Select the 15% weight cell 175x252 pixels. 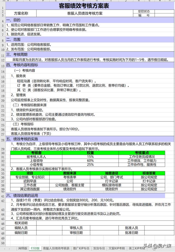tap(91, 157)
